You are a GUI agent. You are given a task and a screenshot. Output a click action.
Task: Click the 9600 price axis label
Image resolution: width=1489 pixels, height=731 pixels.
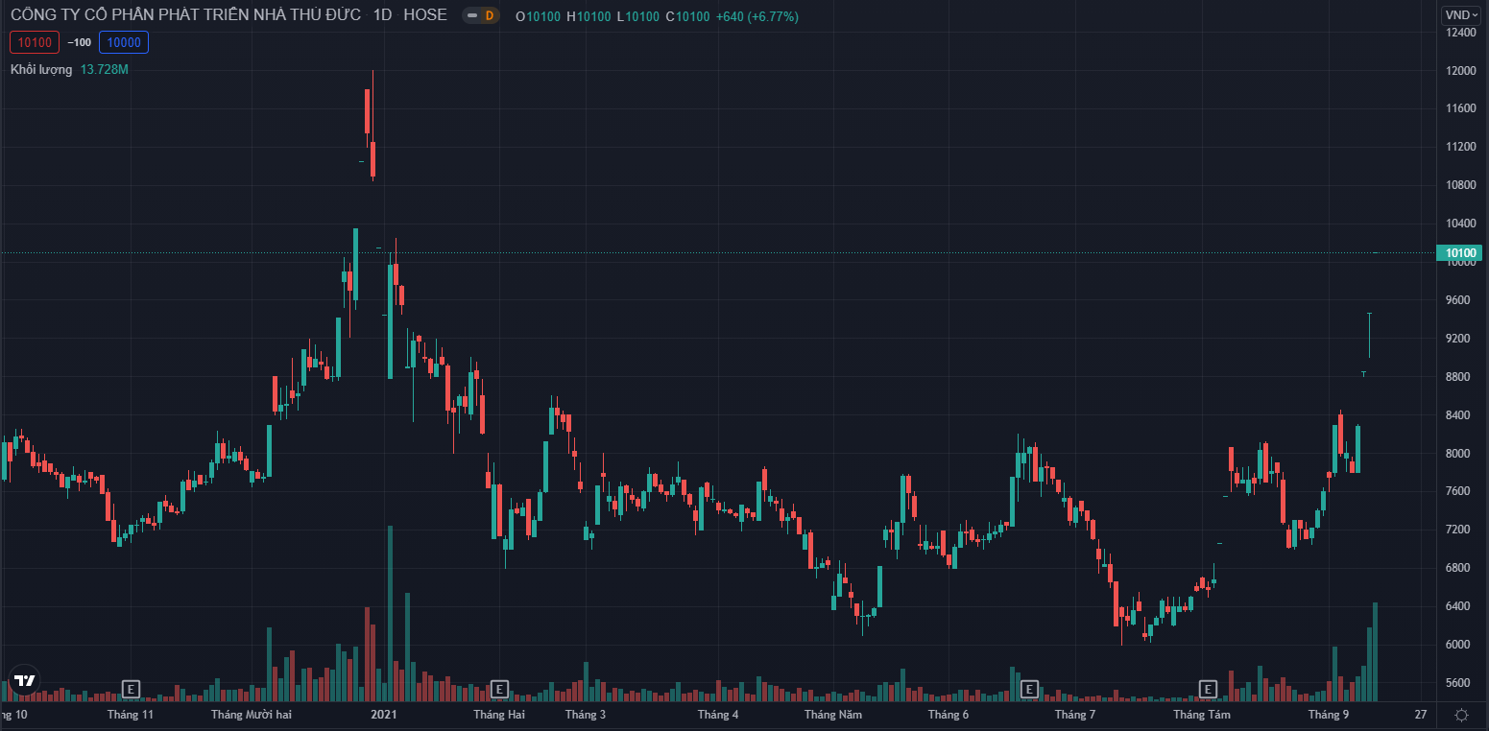pyautogui.click(x=1460, y=300)
